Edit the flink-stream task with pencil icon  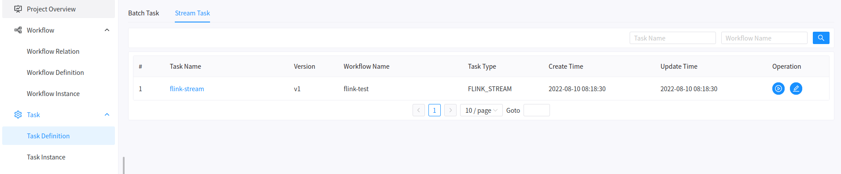point(796,89)
